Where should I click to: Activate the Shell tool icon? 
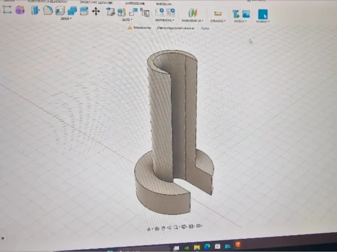(x=60, y=10)
